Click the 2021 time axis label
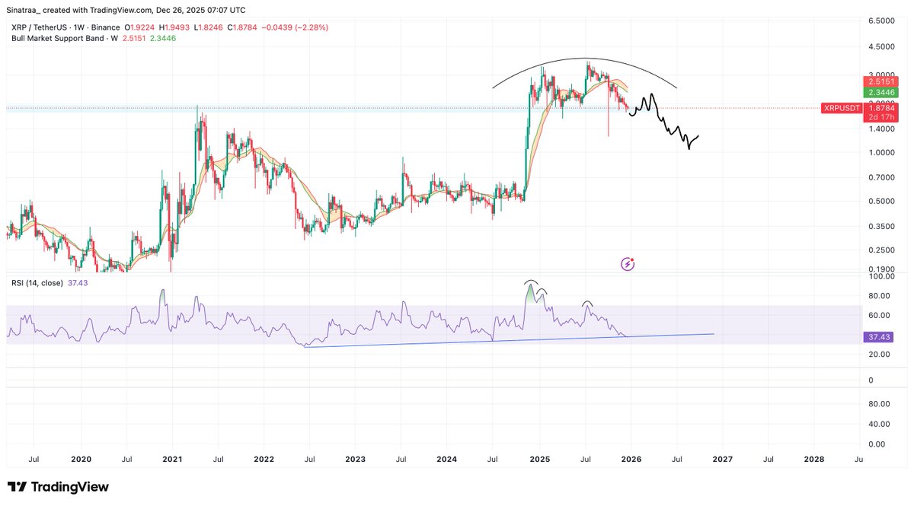The image size is (914, 506). pyautogui.click(x=172, y=460)
